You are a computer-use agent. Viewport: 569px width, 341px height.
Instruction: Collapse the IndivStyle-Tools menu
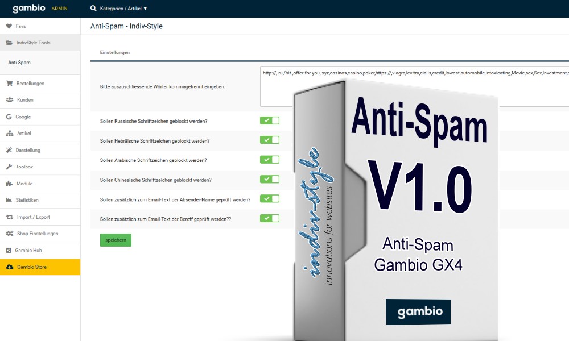pos(40,43)
